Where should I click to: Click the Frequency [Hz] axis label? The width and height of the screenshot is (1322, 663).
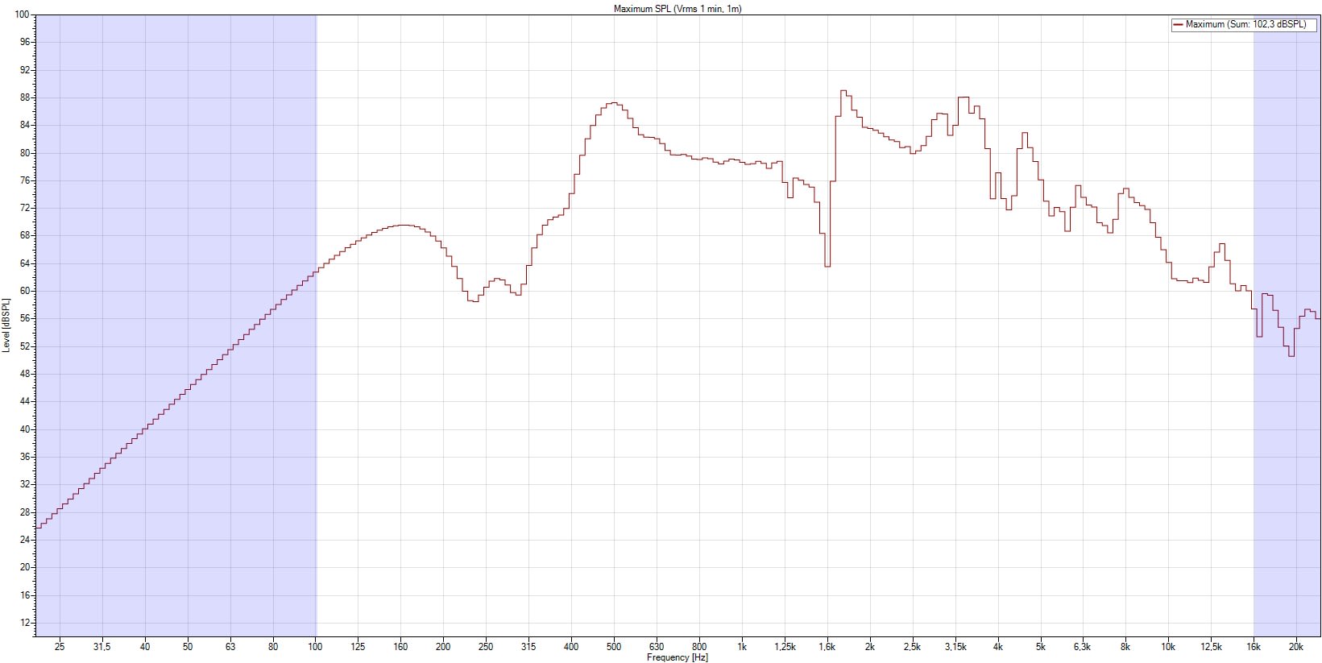pos(677,657)
